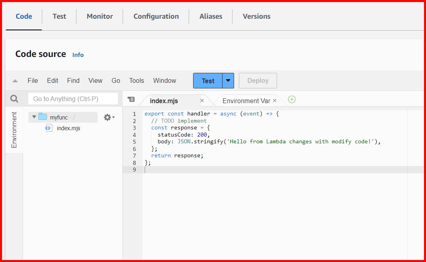Collapse the myfunc folder tree item
Image resolution: width=426 pixels, height=262 pixels.
pos(34,117)
